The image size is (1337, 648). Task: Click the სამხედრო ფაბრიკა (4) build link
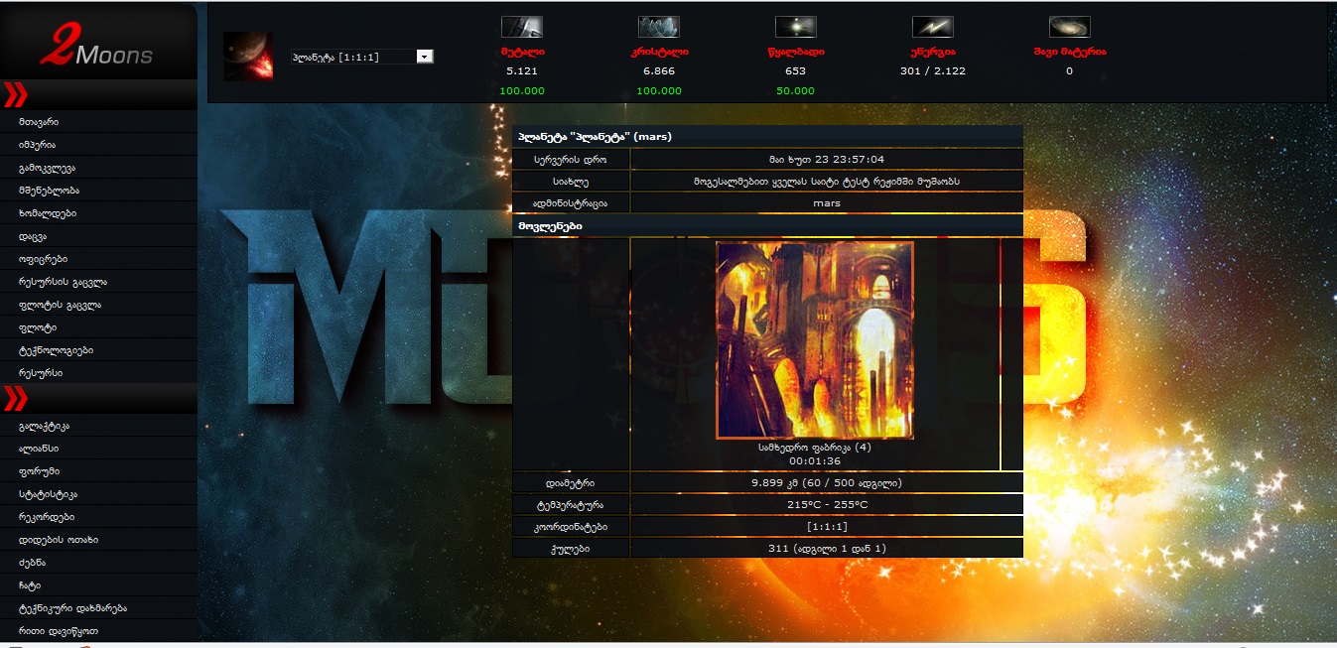(815, 448)
